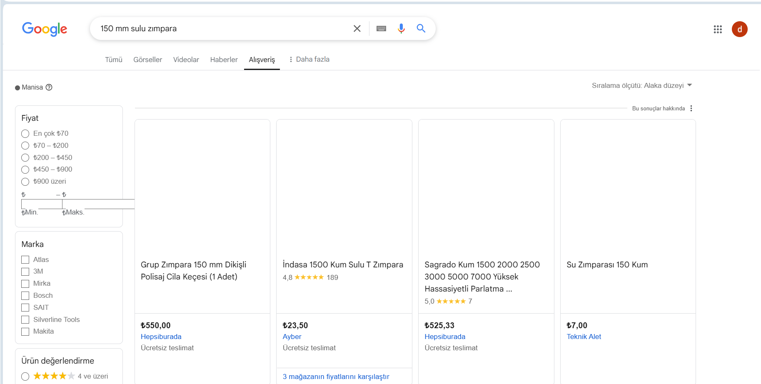761x384 pixels.
Task: Open the three-dot menu beside "Bu sonuçlar hakkında"
Action: 691,108
